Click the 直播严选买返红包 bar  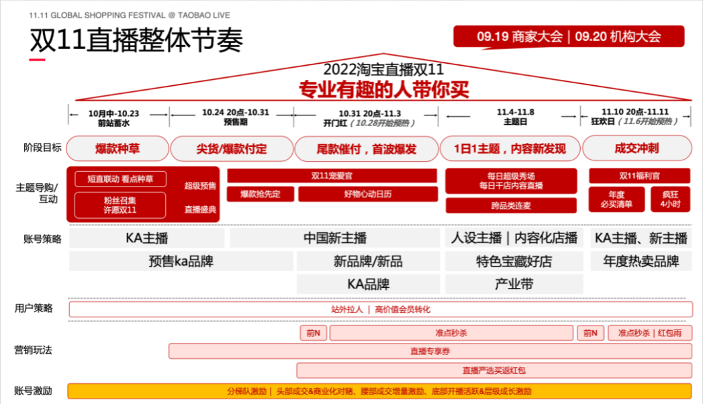[x=494, y=370]
